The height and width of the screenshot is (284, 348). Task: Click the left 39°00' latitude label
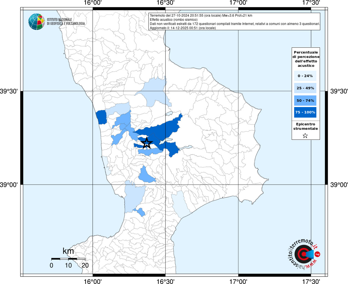coord(9,185)
